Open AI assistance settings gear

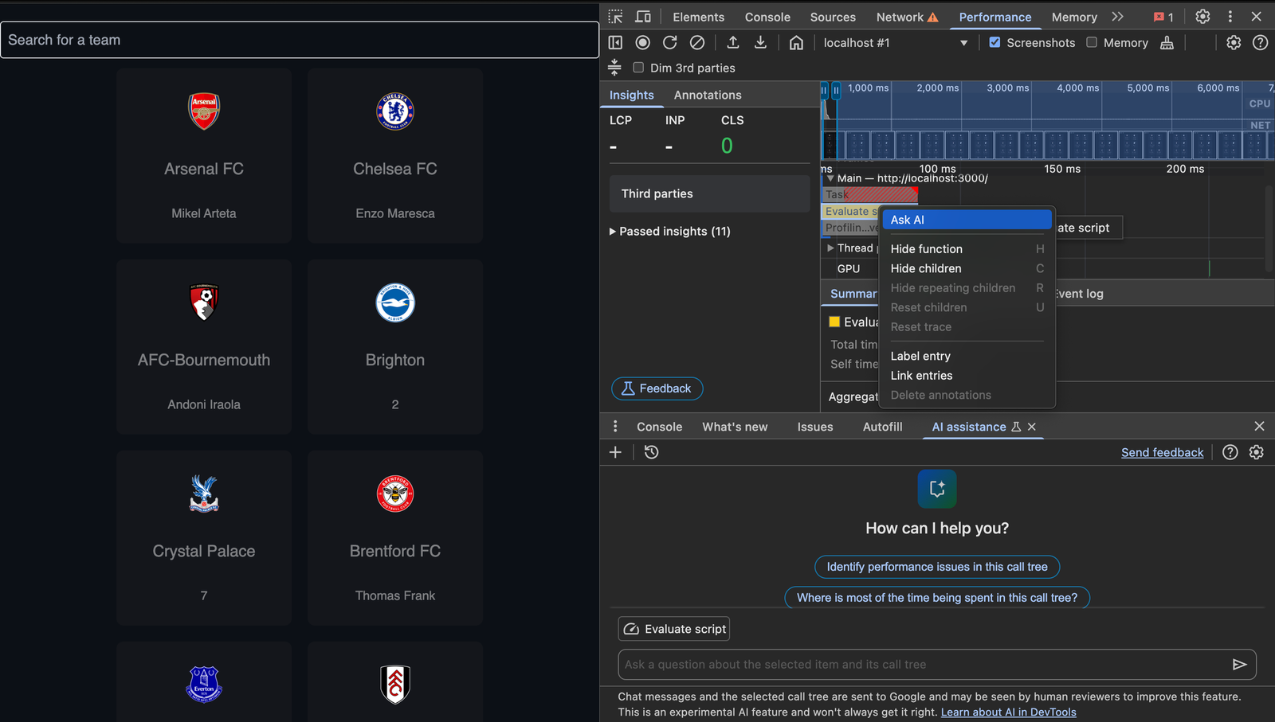click(1257, 452)
